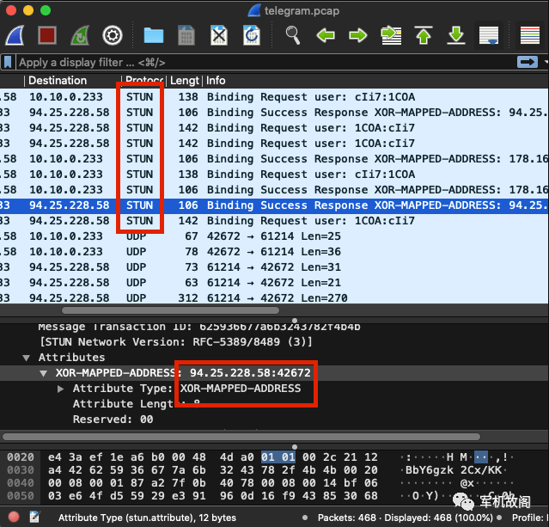
Task: Click capture status red circle icon in status bar
Action: click(14, 518)
